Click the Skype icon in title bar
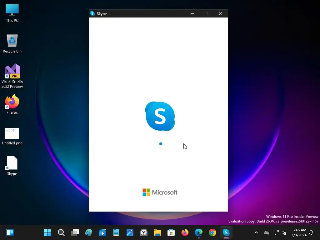This screenshot has width=320, height=240. (x=92, y=13)
